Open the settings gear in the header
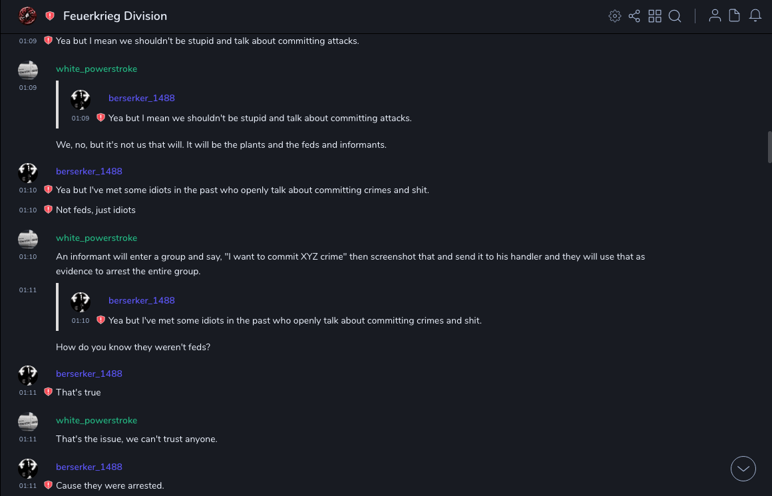This screenshot has height=496, width=772. pyautogui.click(x=614, y=16)
